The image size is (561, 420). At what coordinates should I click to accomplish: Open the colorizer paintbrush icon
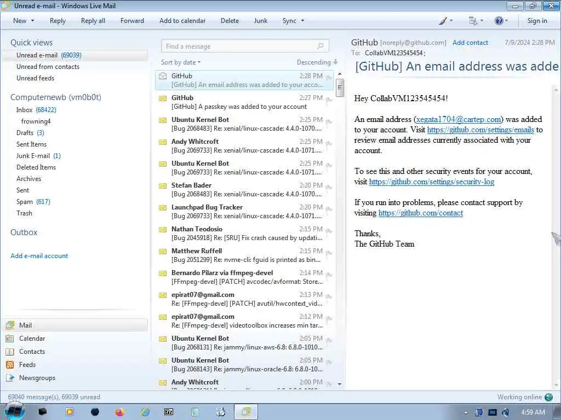[443, 21]
